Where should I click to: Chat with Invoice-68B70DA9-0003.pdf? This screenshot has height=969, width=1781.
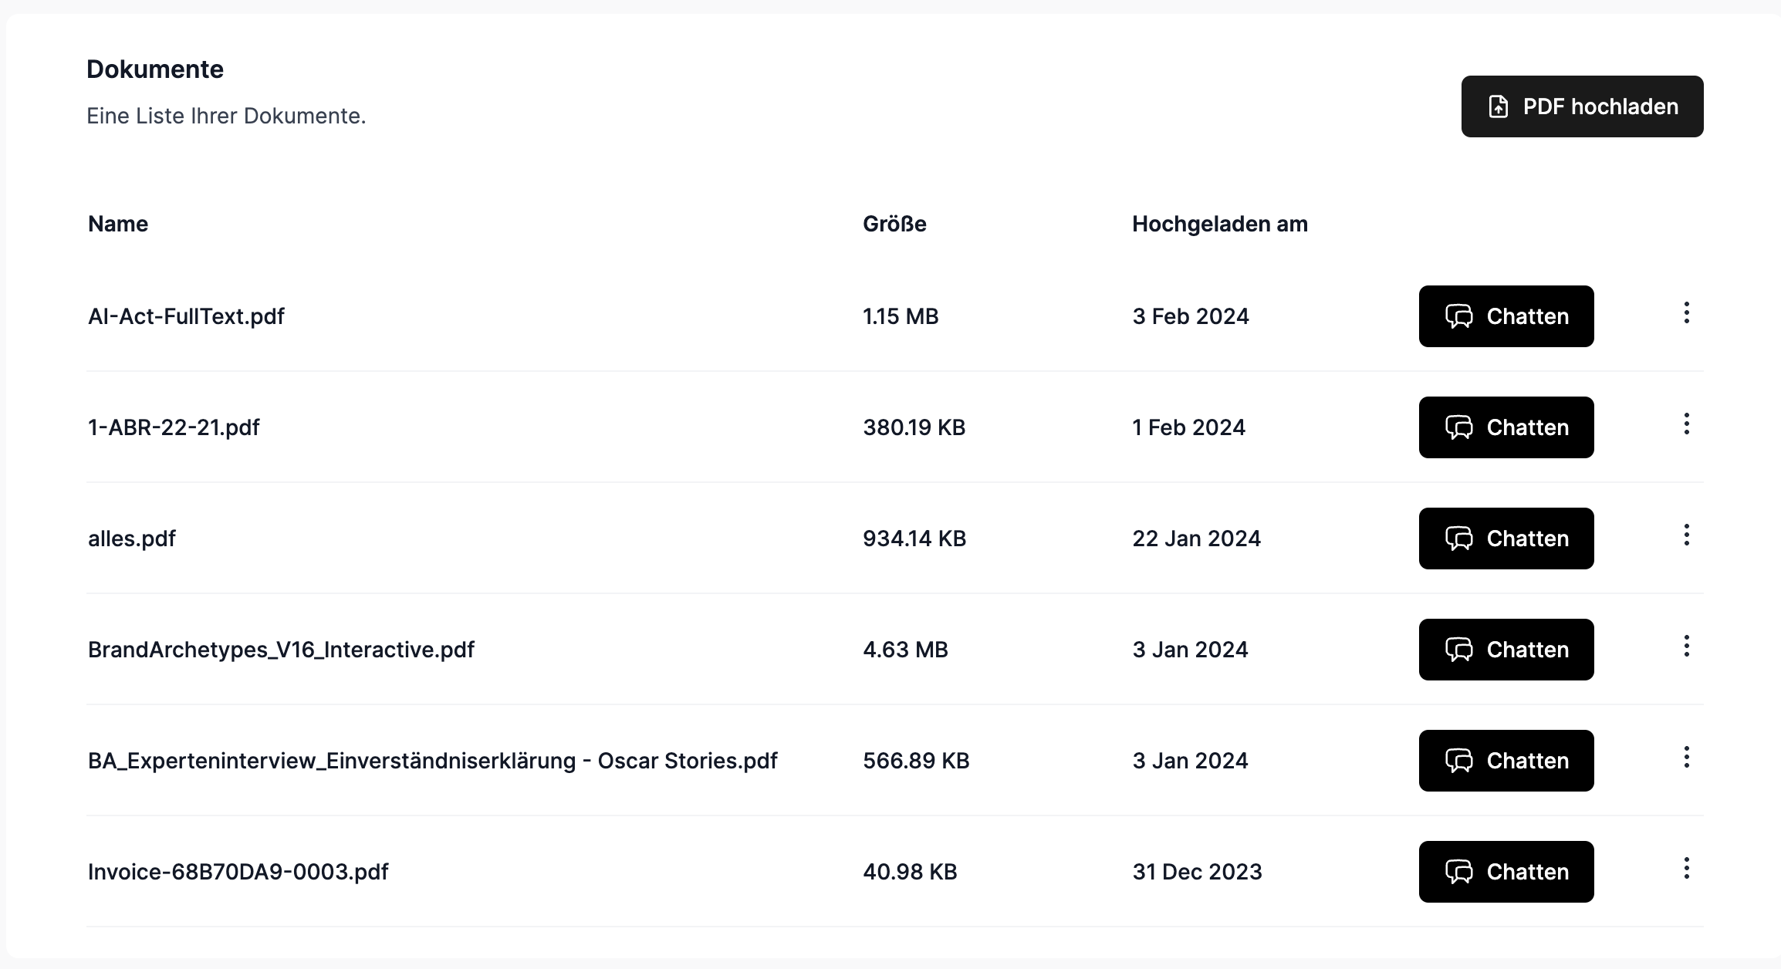coord(1506,872)
